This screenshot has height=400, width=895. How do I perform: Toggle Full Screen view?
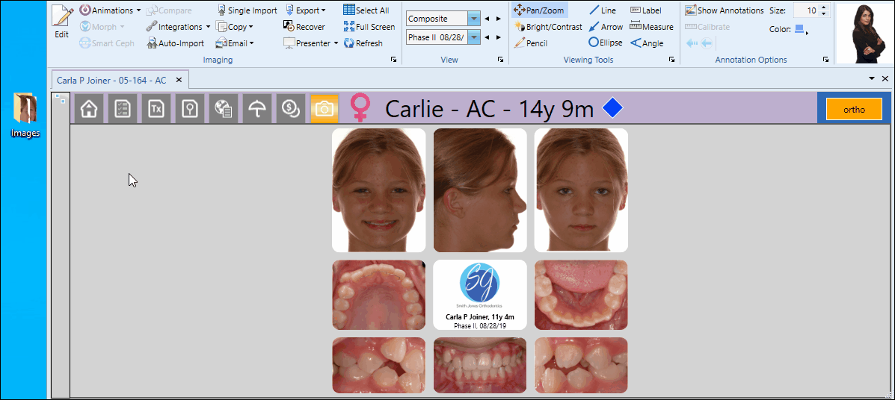[369, 27]
